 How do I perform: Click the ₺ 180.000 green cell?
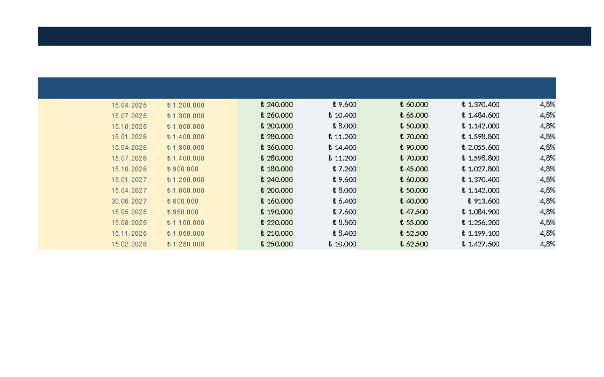265,169
